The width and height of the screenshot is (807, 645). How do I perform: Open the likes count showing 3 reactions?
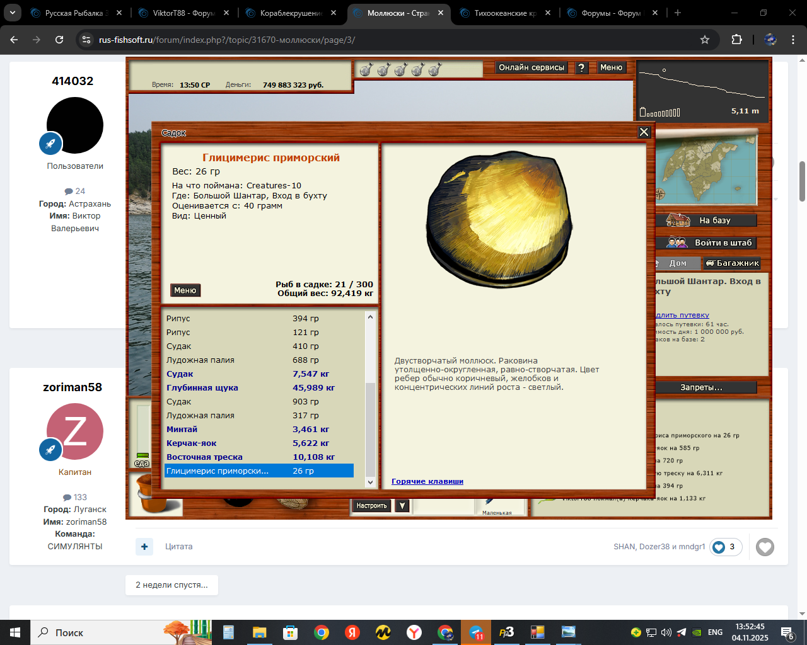coord(726,547)
